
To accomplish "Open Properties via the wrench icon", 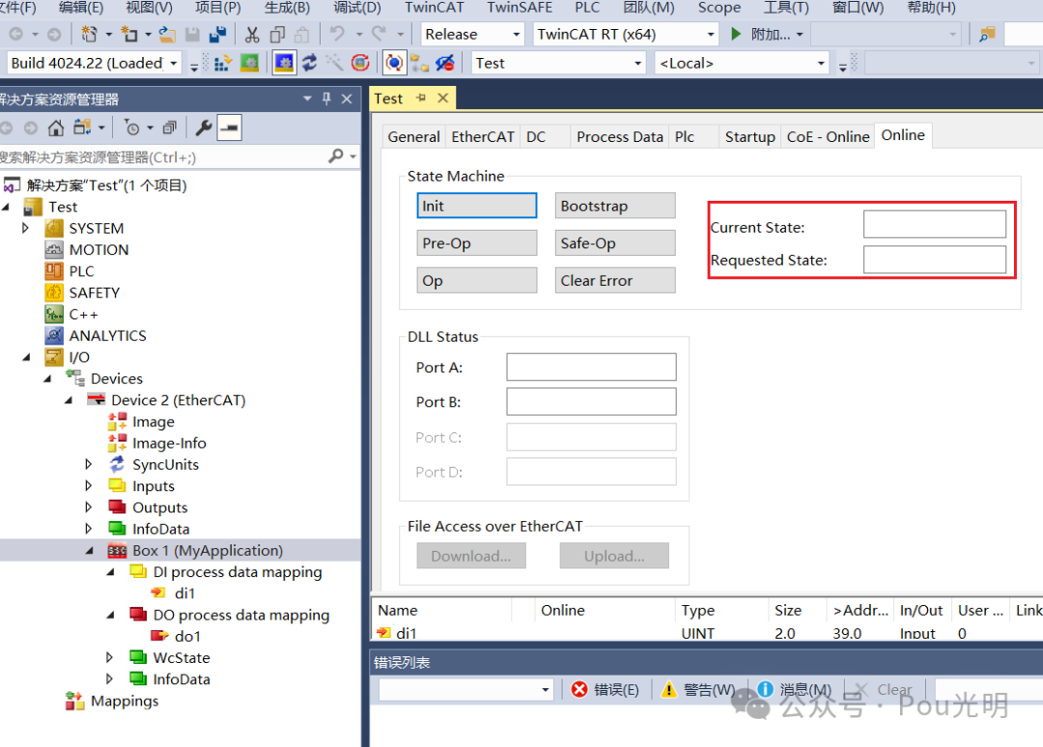I will pyautogui.click(x=204, y=127).
